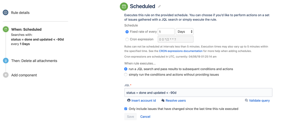Select the Fixed rate of every radio

[x=127, y=32]
